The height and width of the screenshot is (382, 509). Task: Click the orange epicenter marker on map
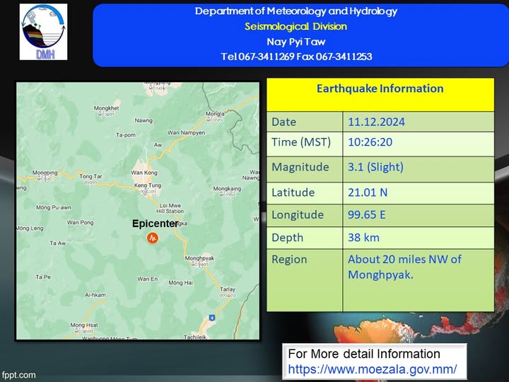coord(153,238)
